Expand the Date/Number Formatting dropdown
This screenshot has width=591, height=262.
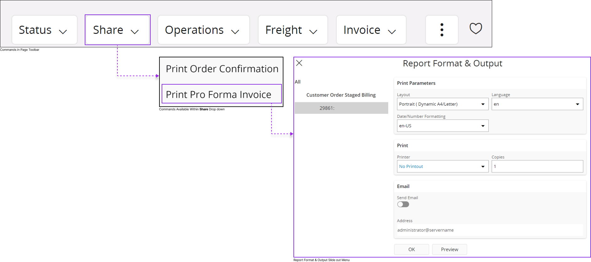coord(443,126)
